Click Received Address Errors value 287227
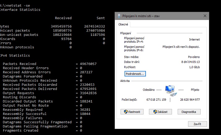221x135 pixels. coord(86,72)
